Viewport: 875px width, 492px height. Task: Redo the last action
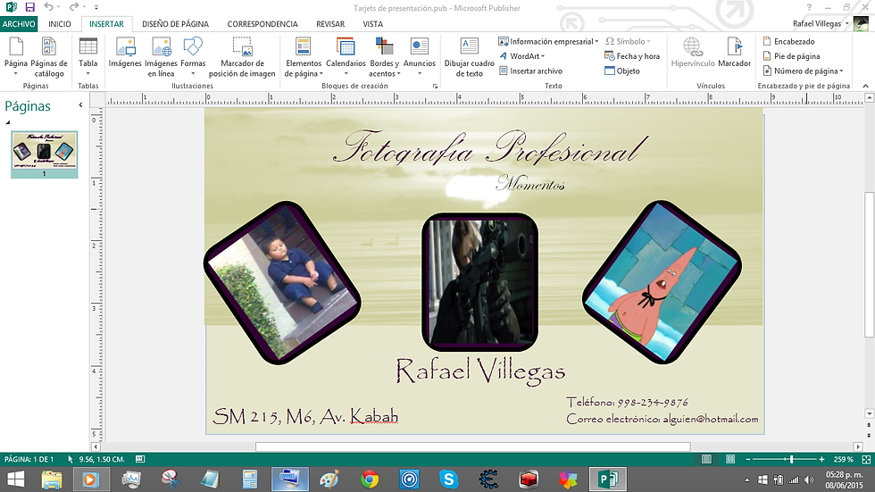(x=74, y=7)
